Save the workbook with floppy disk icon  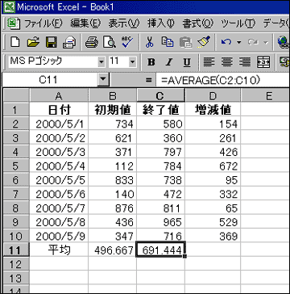pyautogui.click(x=52, y=42)
